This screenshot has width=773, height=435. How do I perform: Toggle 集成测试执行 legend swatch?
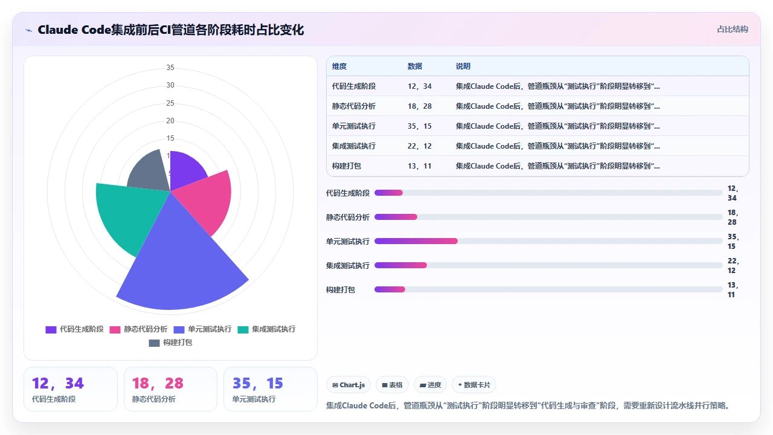click(x=243, y=329)
